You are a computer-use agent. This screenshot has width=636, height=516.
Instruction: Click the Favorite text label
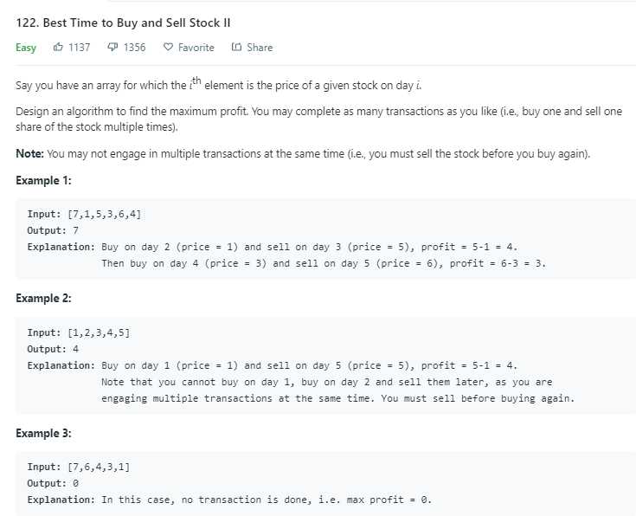pos(196,48)
